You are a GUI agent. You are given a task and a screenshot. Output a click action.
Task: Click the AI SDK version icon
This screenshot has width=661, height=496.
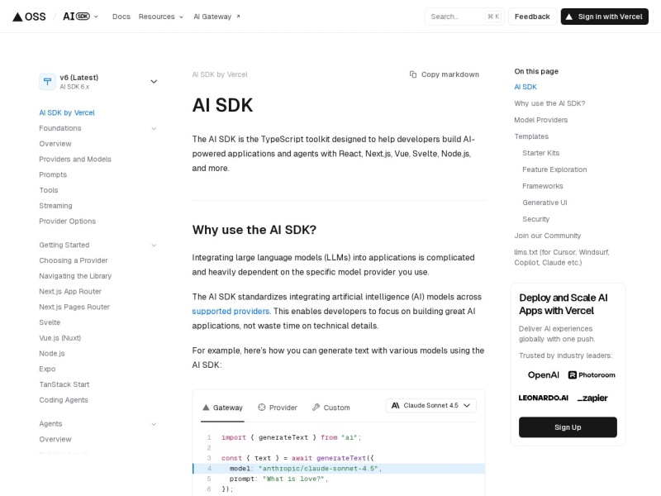(x=47, y=81)
